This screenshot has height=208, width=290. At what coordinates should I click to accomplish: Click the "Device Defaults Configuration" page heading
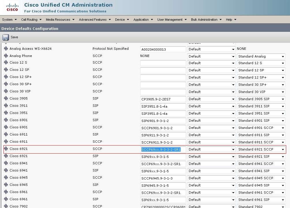(30, 28)
